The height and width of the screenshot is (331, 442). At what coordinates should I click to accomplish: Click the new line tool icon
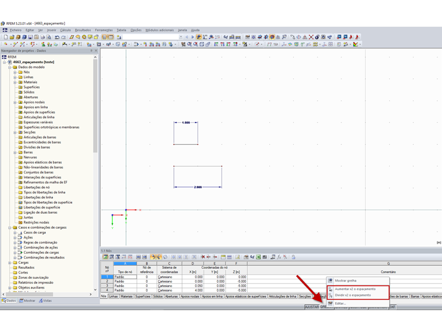pos(15,44)
